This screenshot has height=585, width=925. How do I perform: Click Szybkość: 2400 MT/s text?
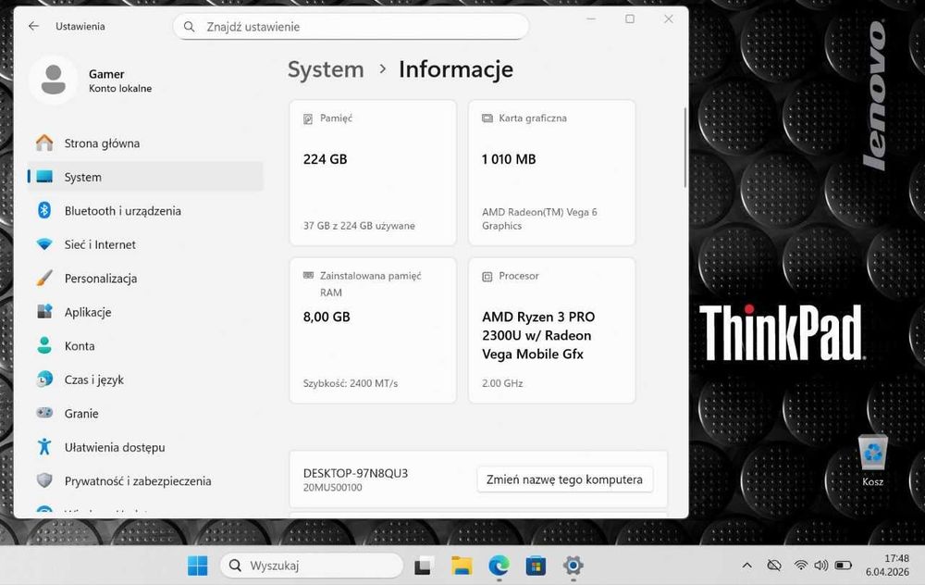pyautogui.click(x=351, y=383)
